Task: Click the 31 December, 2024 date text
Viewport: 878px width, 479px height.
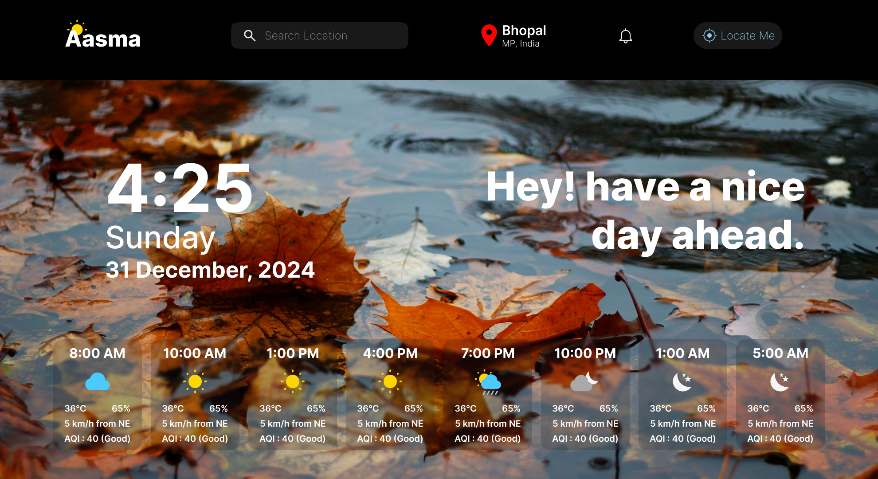Action: pyautogui.click(x=210, y=270)
